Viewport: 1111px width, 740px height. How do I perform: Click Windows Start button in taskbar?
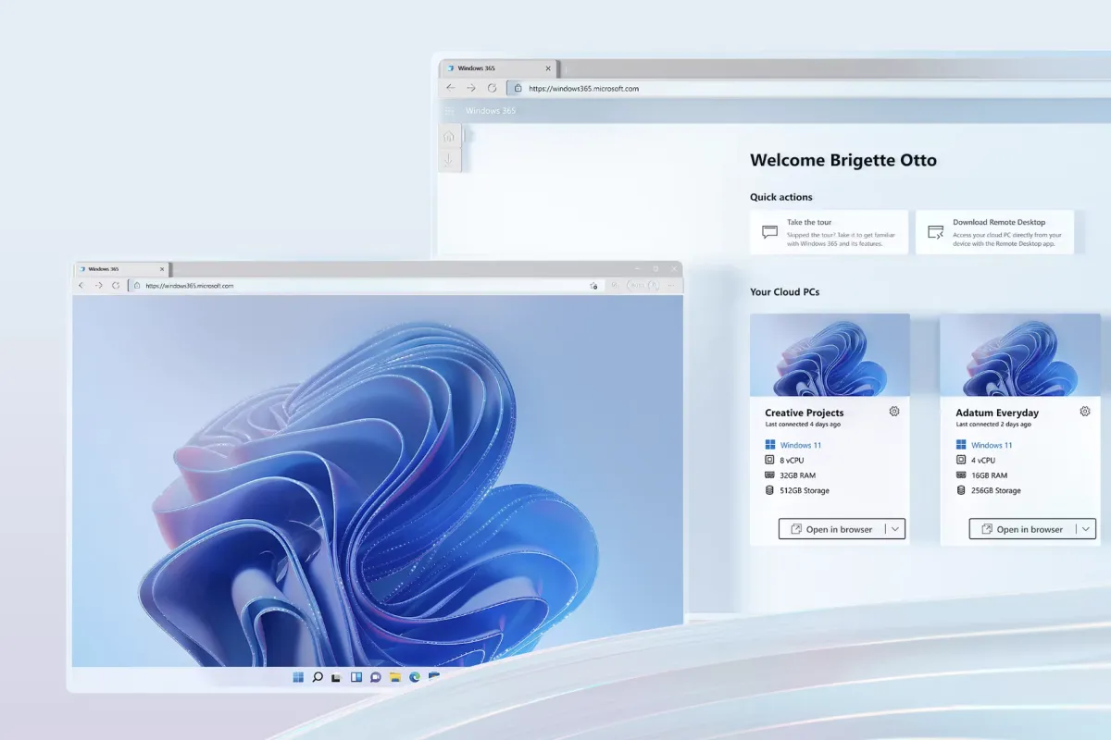pyautogui.click(x=298, y=677)
